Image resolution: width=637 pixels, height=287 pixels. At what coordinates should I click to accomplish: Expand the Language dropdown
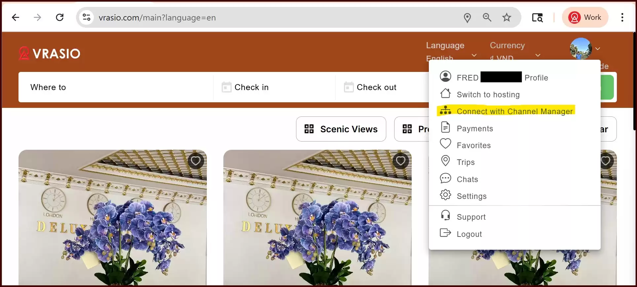point(451,51)
